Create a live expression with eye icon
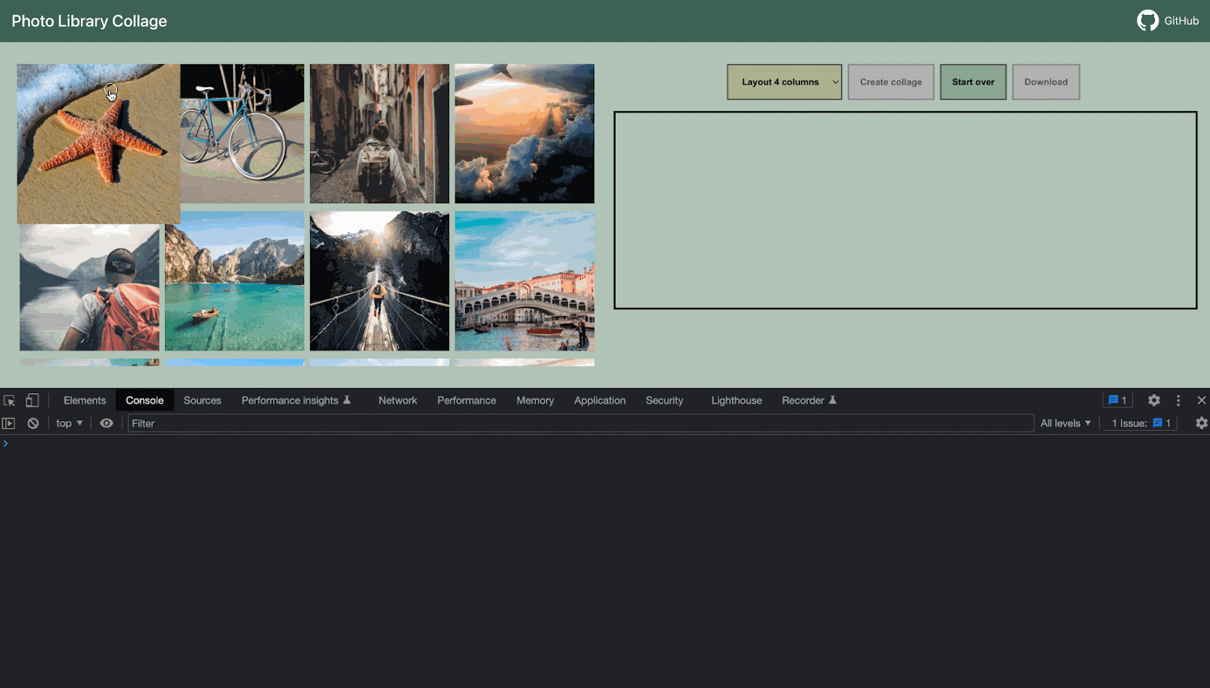The height and width of the screenshot is (688, 1210). coord(107,423)
